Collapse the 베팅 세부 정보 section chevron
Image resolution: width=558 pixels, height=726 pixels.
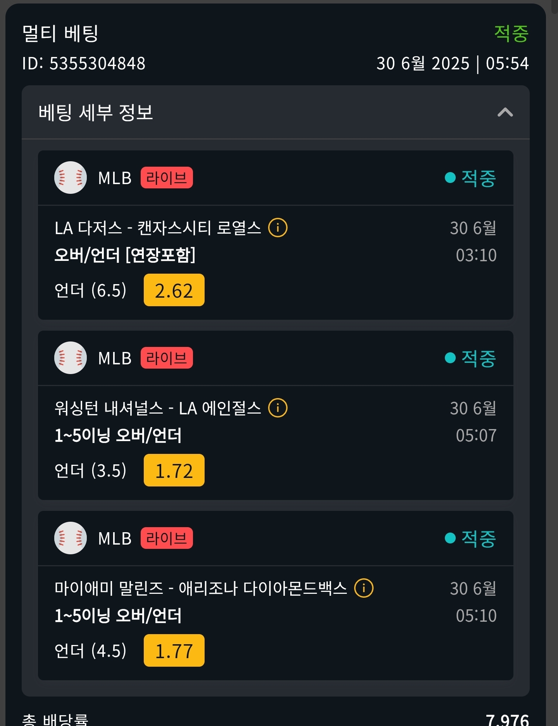coord(505,112)
